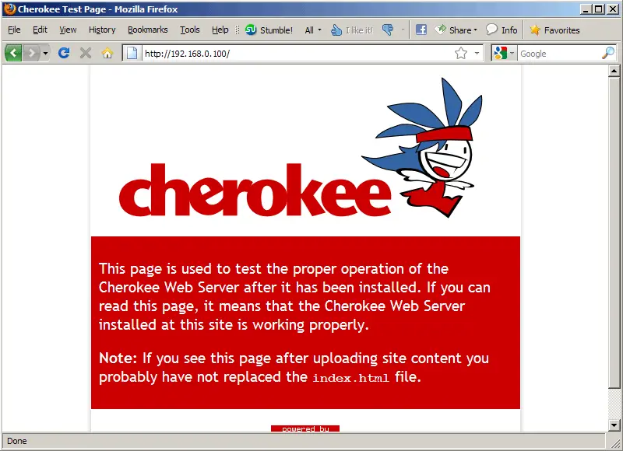Open the View menu
The width and height of the screenshot is (623, 451).
tap(68, 30)
